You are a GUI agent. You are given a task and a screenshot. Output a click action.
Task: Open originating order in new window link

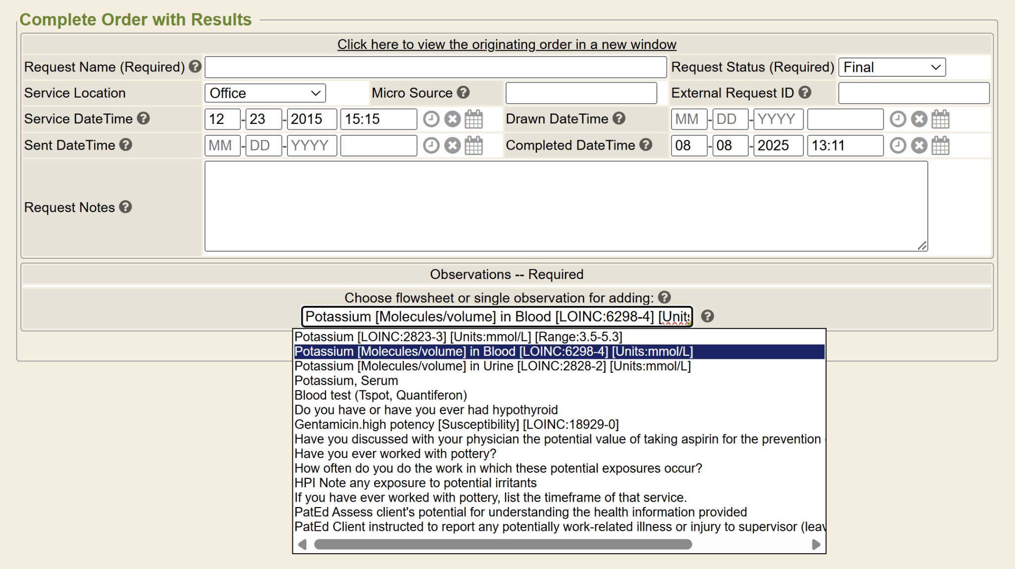pos(507,44)
